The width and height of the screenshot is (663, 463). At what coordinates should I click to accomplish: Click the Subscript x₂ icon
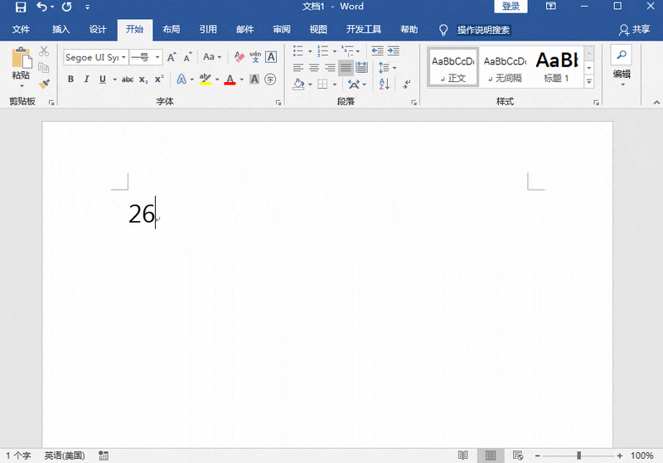tap(143, 80)
